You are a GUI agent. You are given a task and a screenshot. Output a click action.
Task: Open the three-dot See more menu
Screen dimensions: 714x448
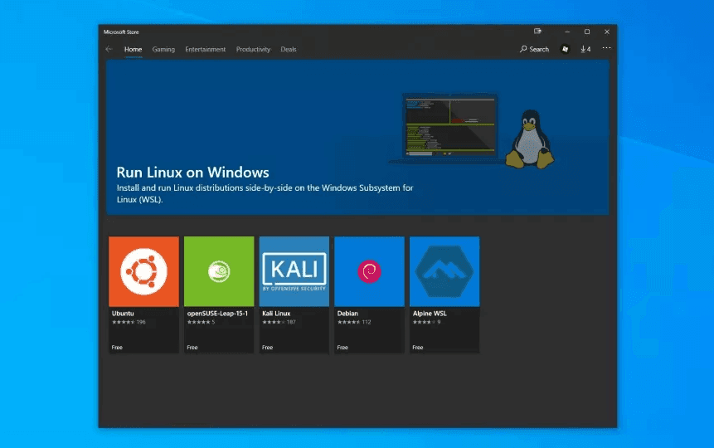click(x=606, y=48)
